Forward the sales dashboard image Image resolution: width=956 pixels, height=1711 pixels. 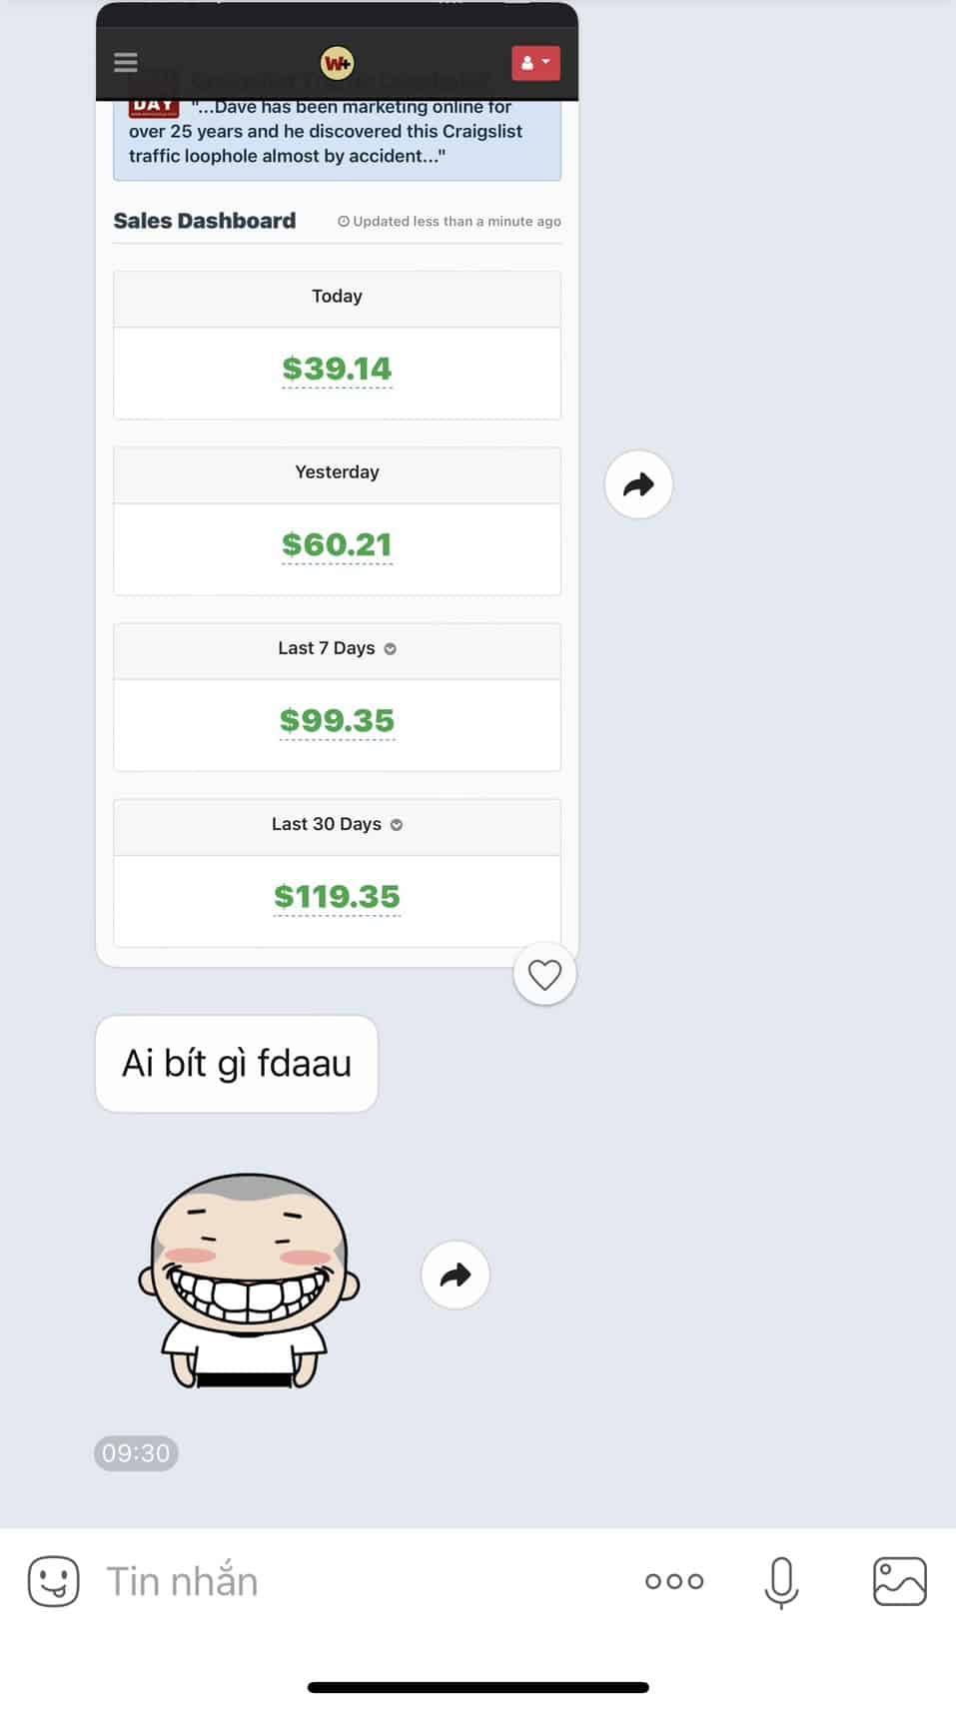coord(638,484)
